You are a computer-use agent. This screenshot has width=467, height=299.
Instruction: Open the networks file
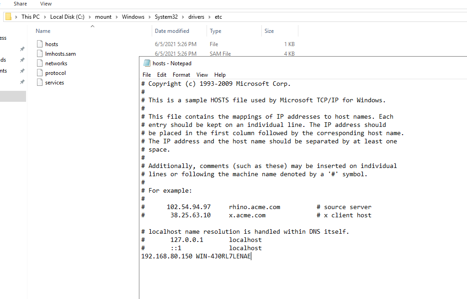tap(56, 63)
